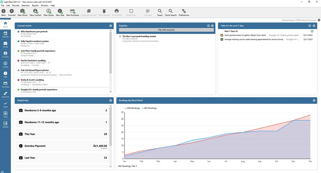Open the Query tool
Viewport: 321px width, 173px height.
pyautogui.click(x=160, y=12)
